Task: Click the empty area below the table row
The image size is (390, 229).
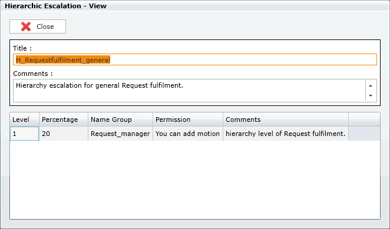Action: tap(195, 180)
